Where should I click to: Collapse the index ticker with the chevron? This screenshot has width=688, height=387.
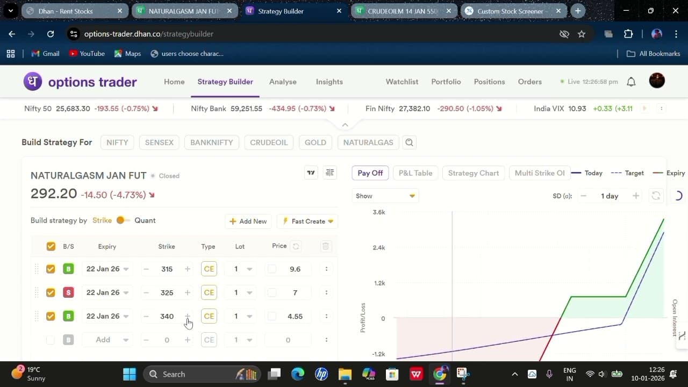coord(345,125)
